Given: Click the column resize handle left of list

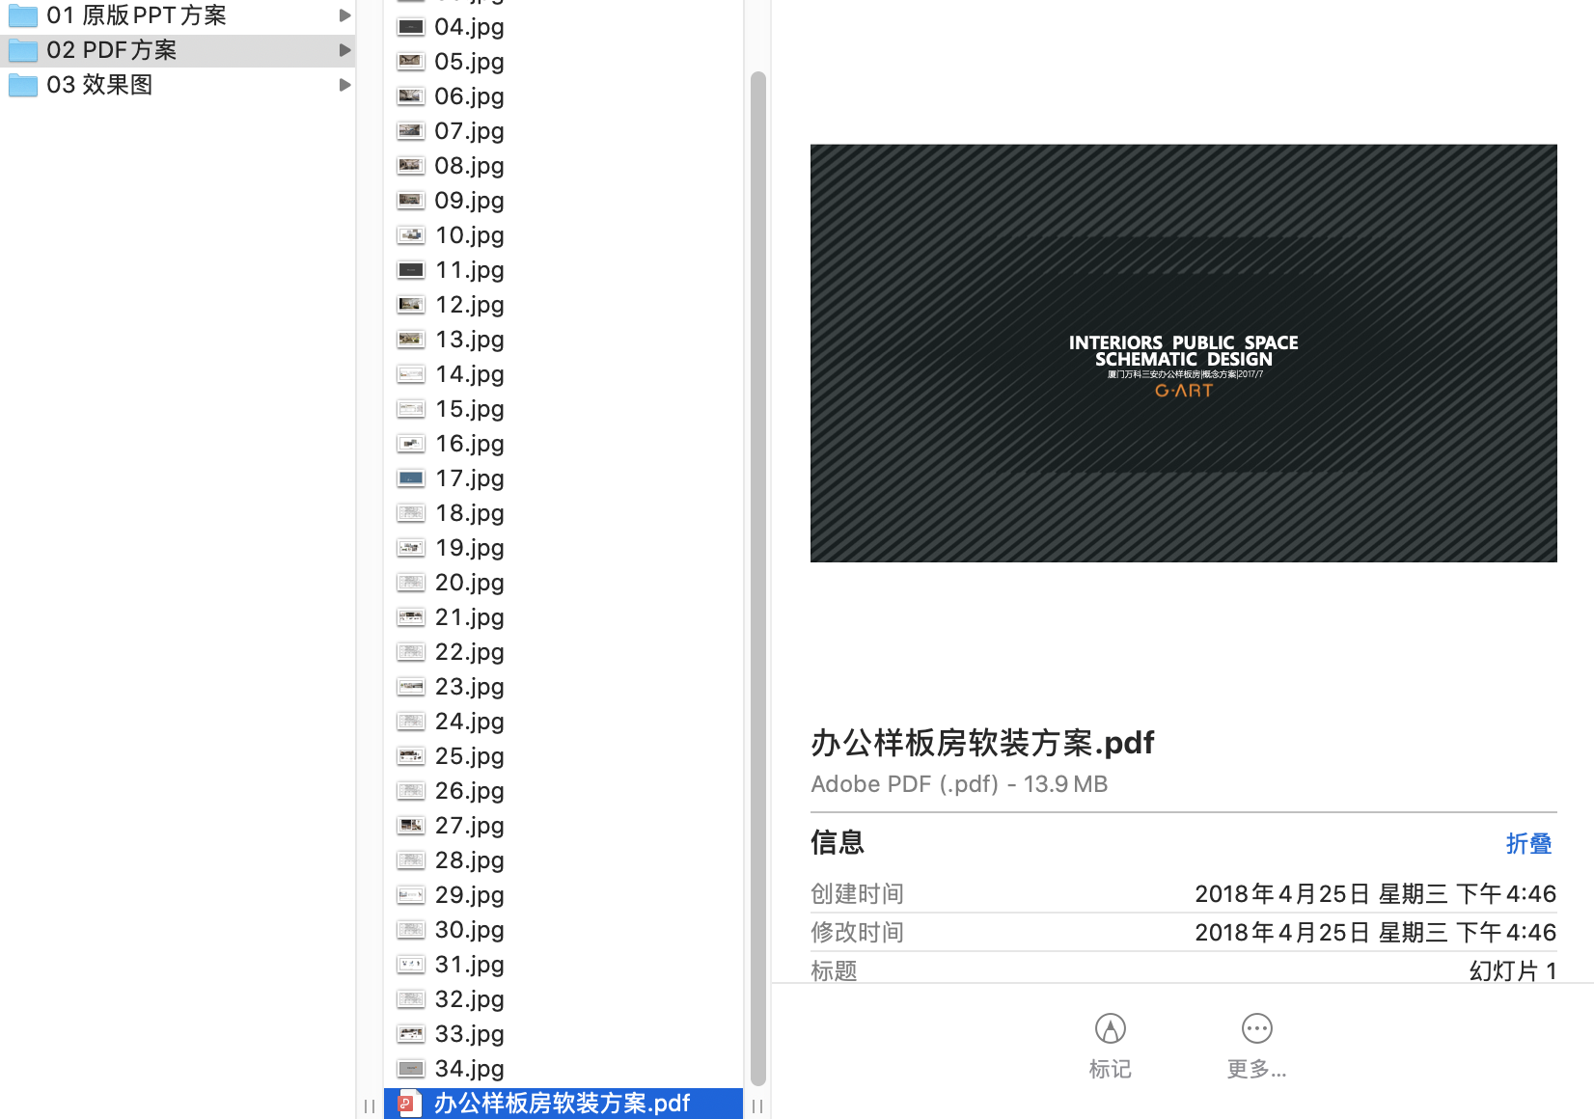Looking at the screenshot, I should pos(370,1106).
